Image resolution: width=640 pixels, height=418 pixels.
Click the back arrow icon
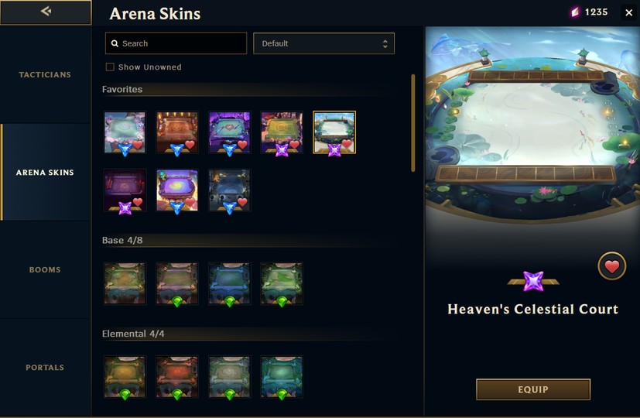46,12
